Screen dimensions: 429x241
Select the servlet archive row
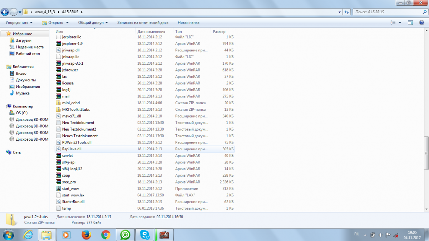point(145,156)
